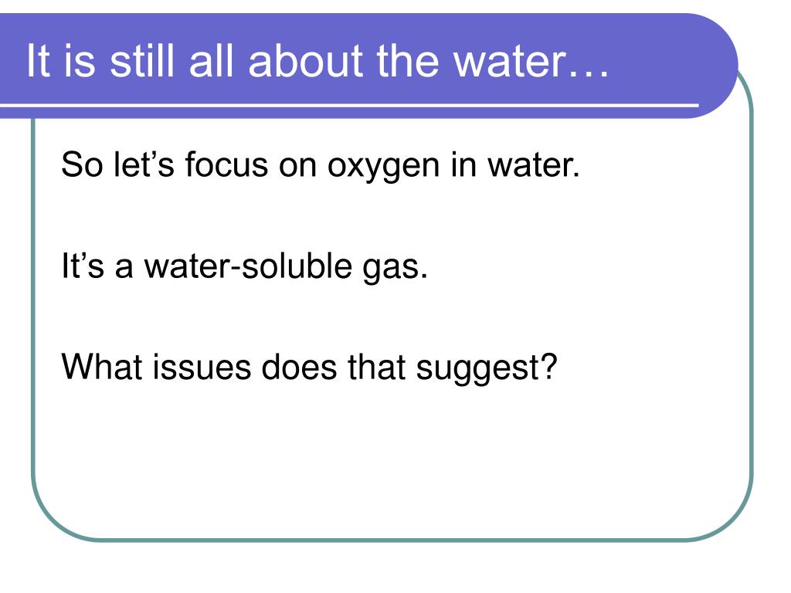
Task: Click "It's" at start of second line
Action: click(83, 266)
